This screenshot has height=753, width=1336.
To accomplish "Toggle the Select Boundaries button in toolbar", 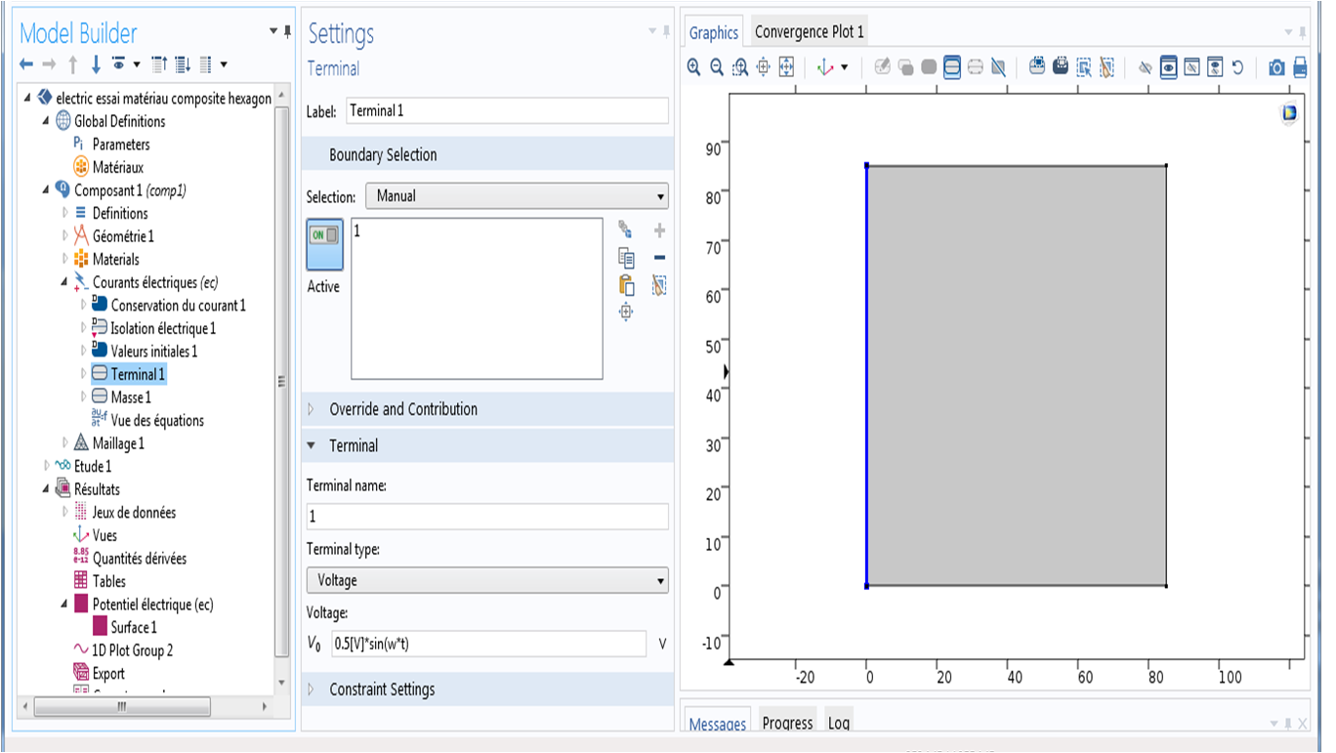I will point(951,67).
